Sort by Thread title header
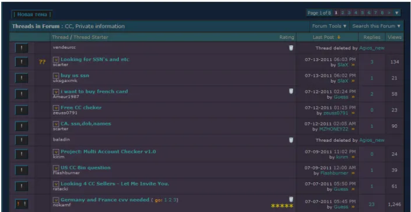 [x=60, y=37]
